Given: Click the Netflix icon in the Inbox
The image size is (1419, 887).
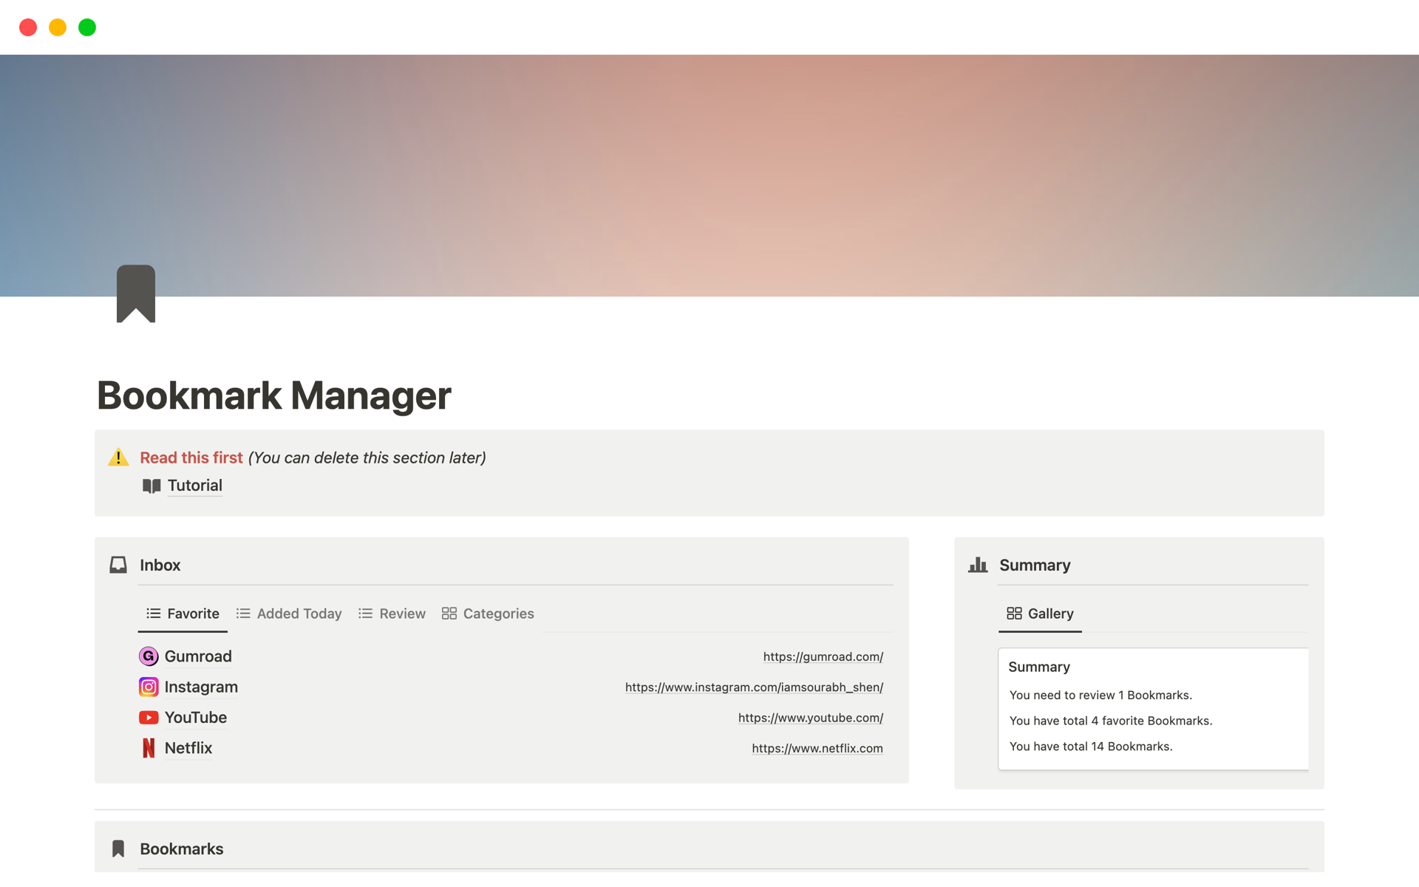Looking at the screenshot, I should click(x=149, y=748).
